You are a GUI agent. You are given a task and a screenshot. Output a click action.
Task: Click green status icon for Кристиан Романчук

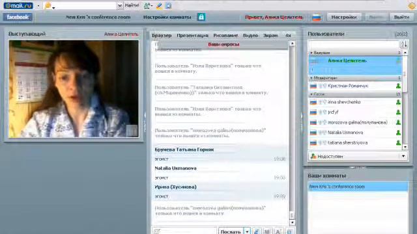398,86
